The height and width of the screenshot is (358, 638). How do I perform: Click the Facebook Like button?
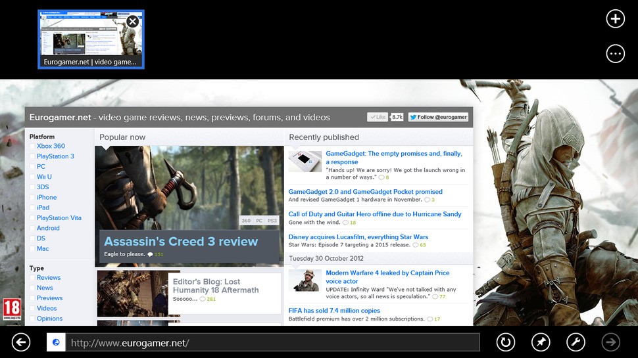pos(378,117)
